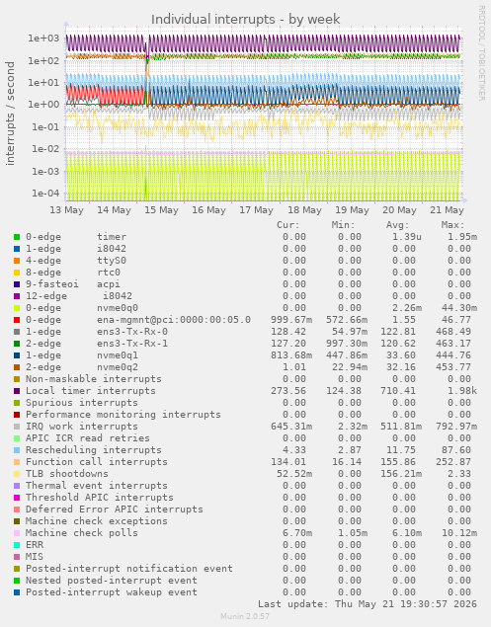Click the Max column header
Viewport: 491px width, 627px height.
coord(452,225)
